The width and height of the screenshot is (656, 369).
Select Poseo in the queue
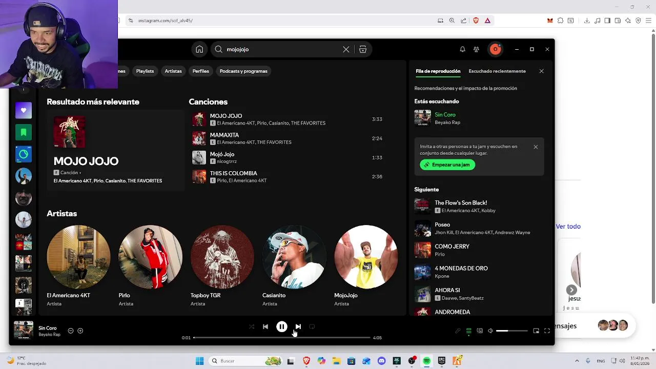click(x=479, y=228)
